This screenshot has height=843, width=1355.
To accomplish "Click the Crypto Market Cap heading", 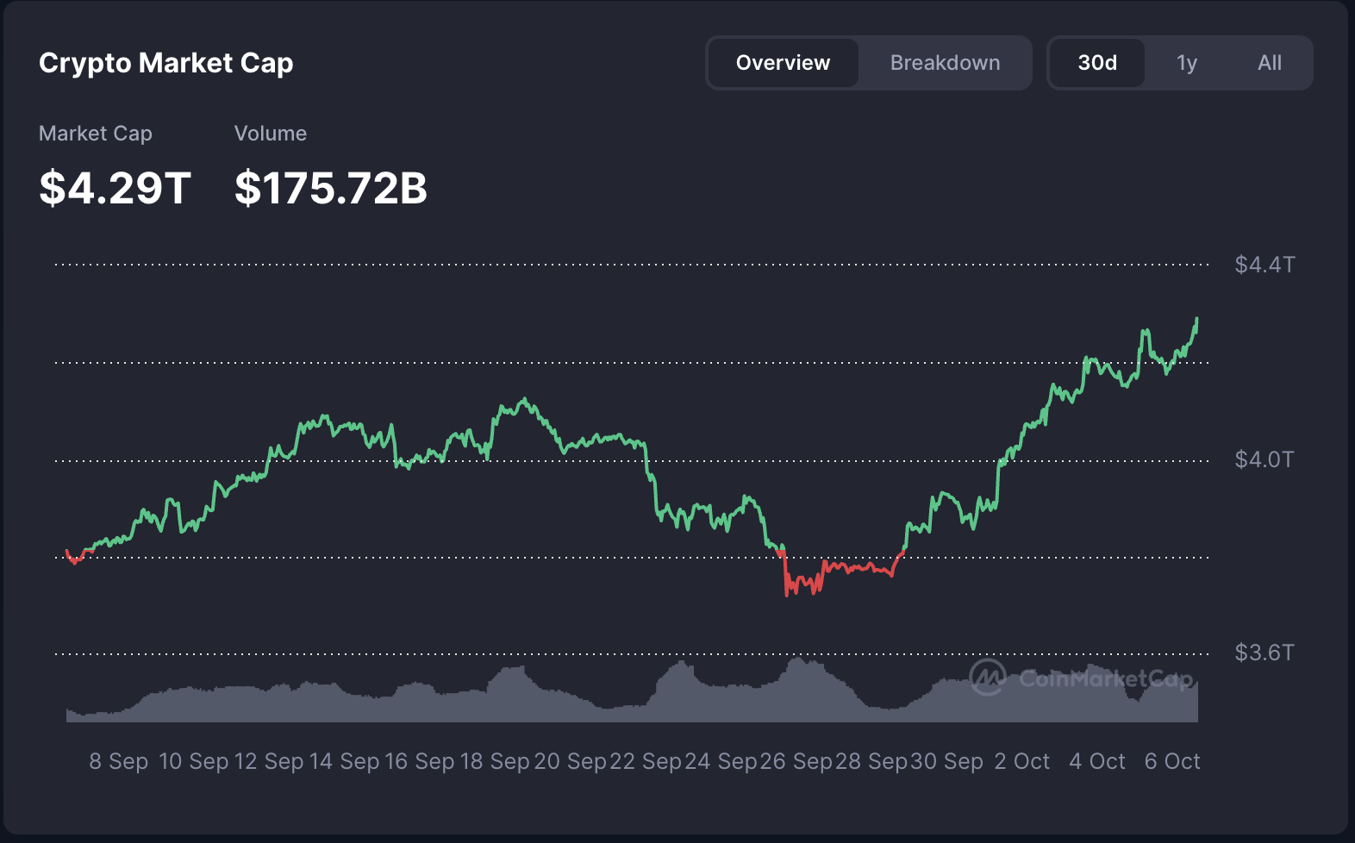I will coord(166,63).
